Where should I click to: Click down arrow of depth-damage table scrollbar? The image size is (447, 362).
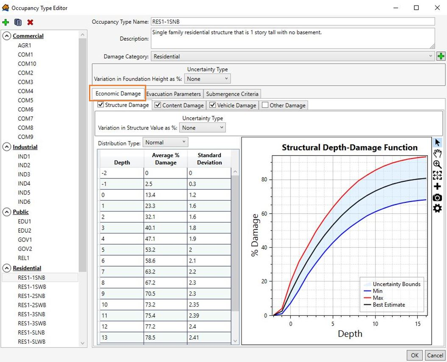[x=235, y=340]
